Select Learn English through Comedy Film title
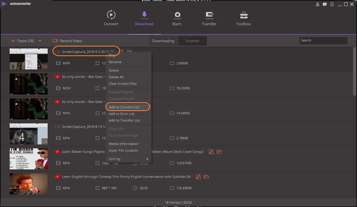This screenshot has width=357, height=207. point(126,177)
